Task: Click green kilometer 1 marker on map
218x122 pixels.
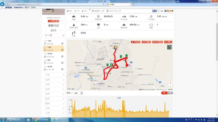Action: [121, 56]
